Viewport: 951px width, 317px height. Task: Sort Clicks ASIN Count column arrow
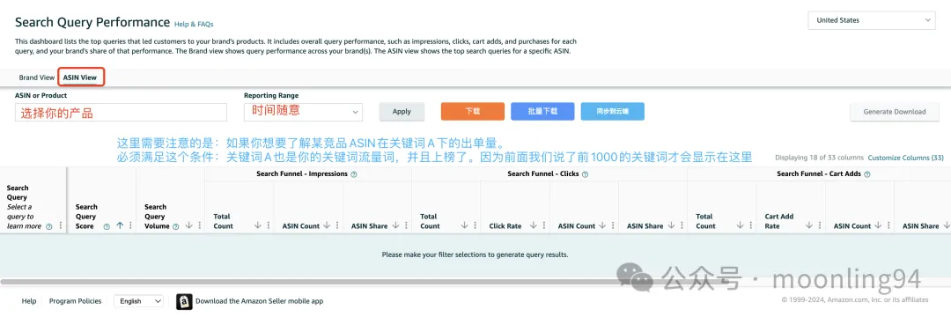coord(602,225)
